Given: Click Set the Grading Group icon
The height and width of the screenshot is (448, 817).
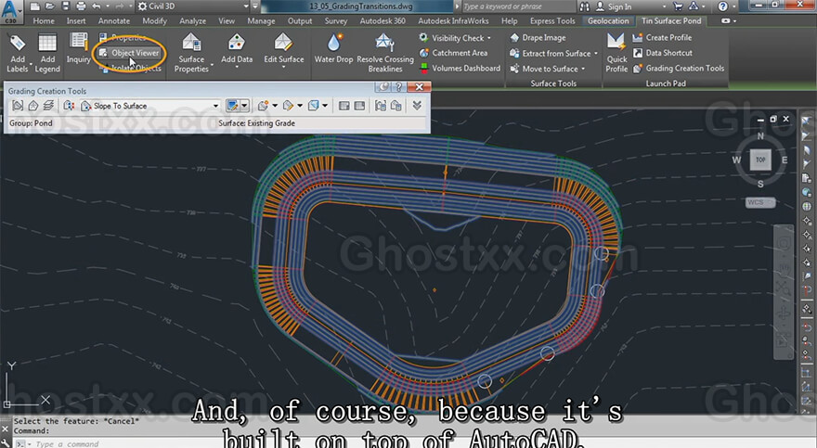Looking at the screenshot, I should click(18, 106).
